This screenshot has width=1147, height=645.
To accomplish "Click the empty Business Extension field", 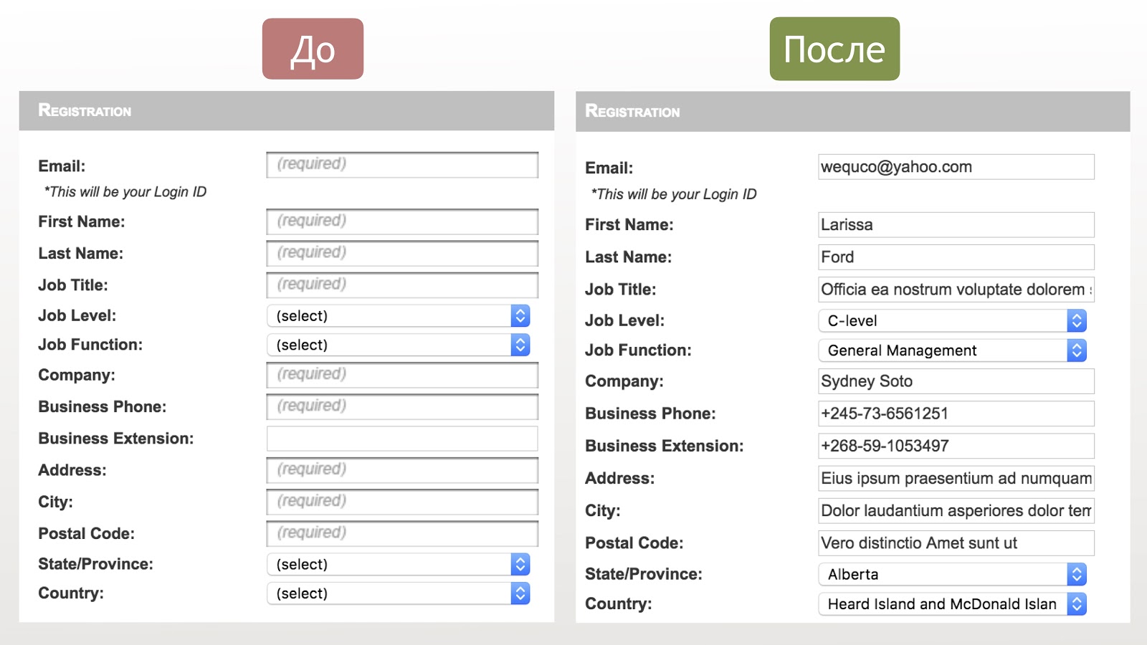I will (402, 439).
